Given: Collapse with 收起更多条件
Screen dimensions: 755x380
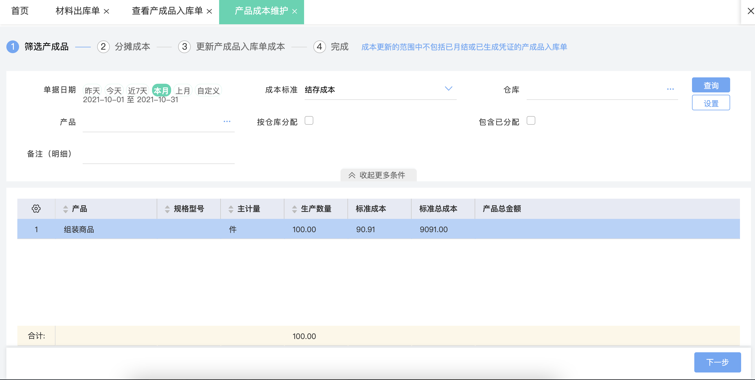Looking at the screenshot, I should 378,175.
